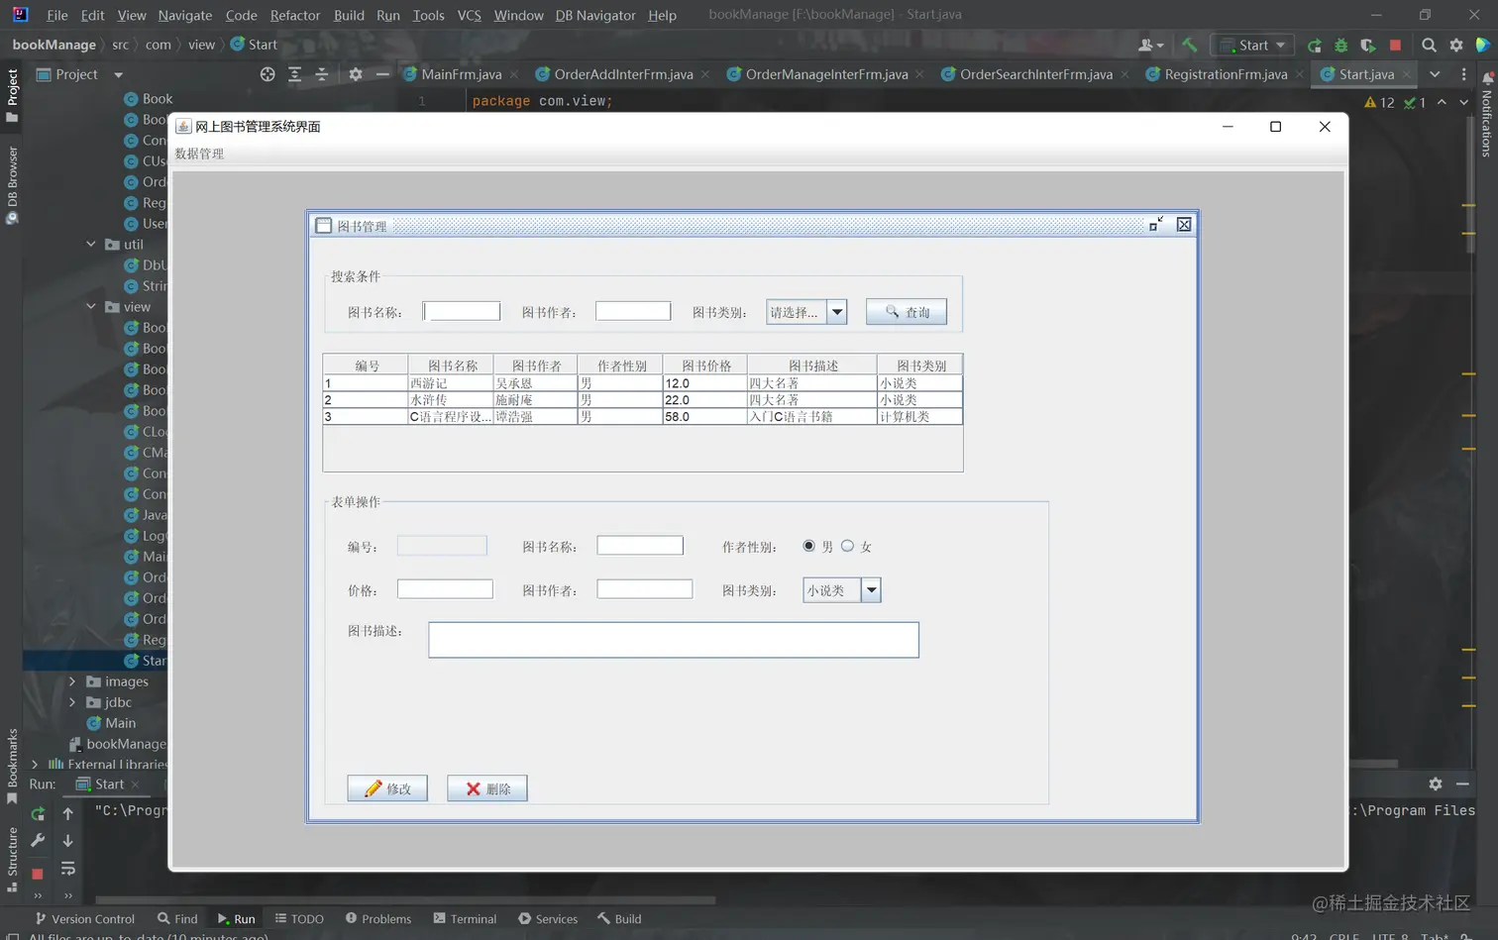
Task: Select the 男 gender radio button
Action: [x=809, y=546]
